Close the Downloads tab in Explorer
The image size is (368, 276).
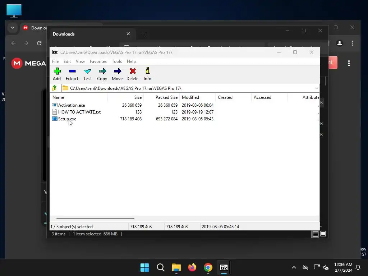click(128, 34)
